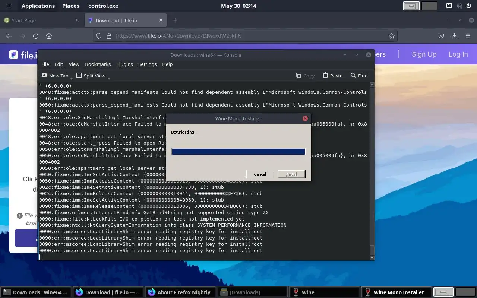The width and height of the screenshot is (477, 298).
Task: Open Konsole Settings menu
Action: 147,64
